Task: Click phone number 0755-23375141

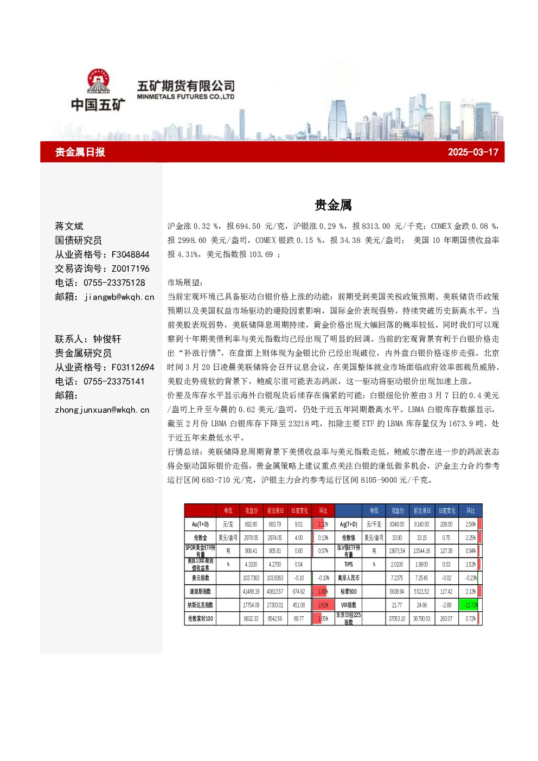Action: coord(114,381)
